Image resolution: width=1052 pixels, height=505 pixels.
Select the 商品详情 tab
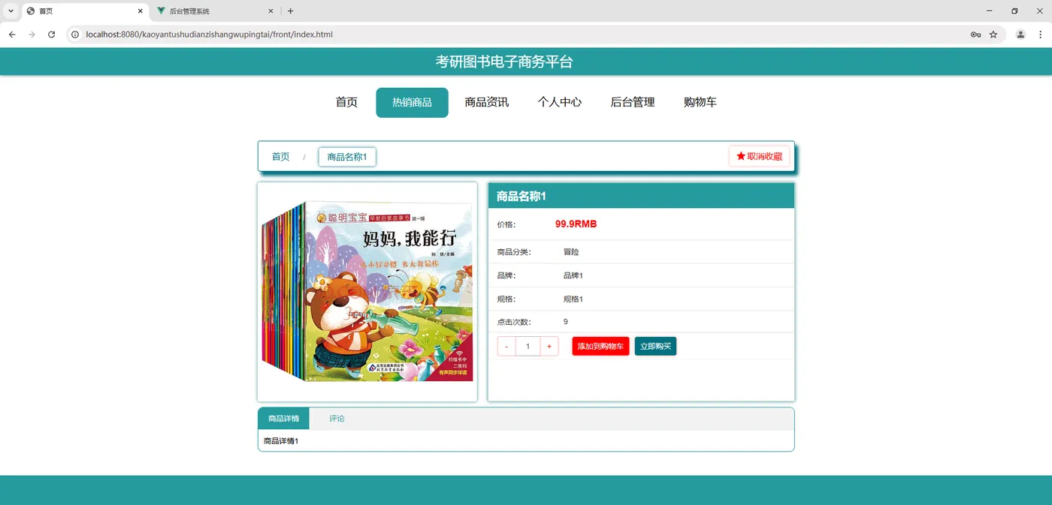click(x=283, y=419)
